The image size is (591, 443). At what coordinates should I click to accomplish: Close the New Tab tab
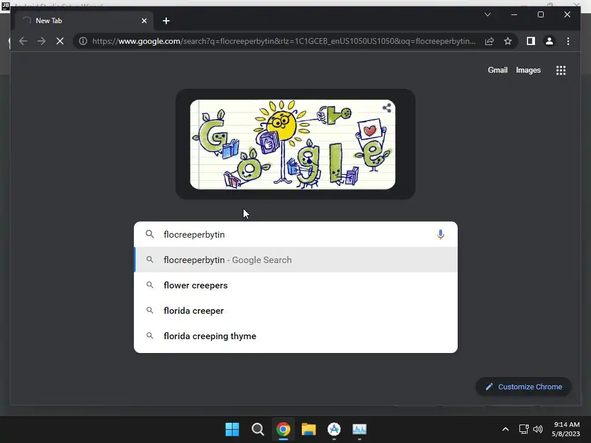[144, 21]
